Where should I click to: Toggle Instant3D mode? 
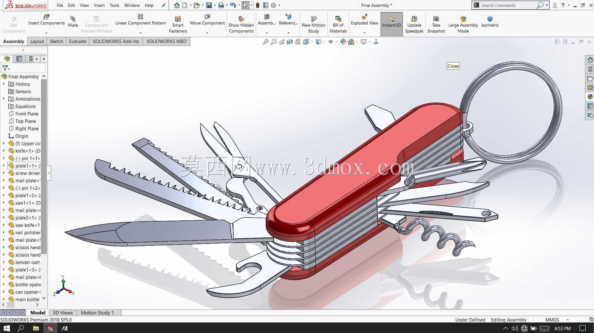click(x=392, y=24)
